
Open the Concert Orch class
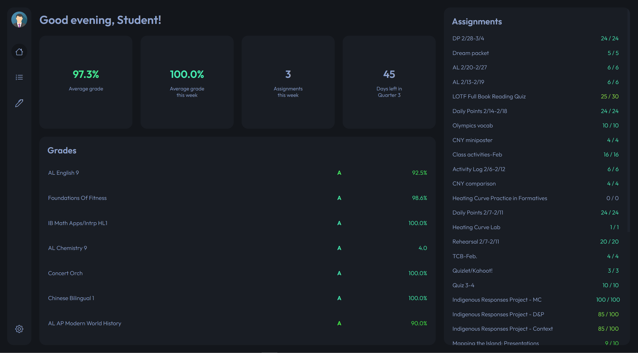(237, 273)
